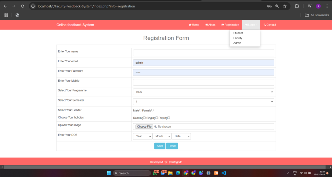This screenshot has height=177, width=332.
Task: Select Male gender radio button
Action: (x=140, y=110)
